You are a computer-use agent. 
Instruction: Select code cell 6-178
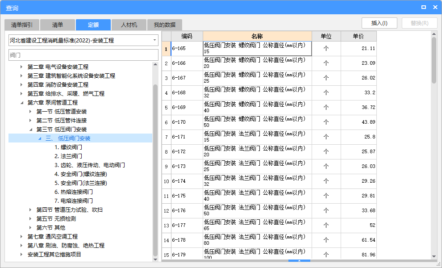point(187,240)
